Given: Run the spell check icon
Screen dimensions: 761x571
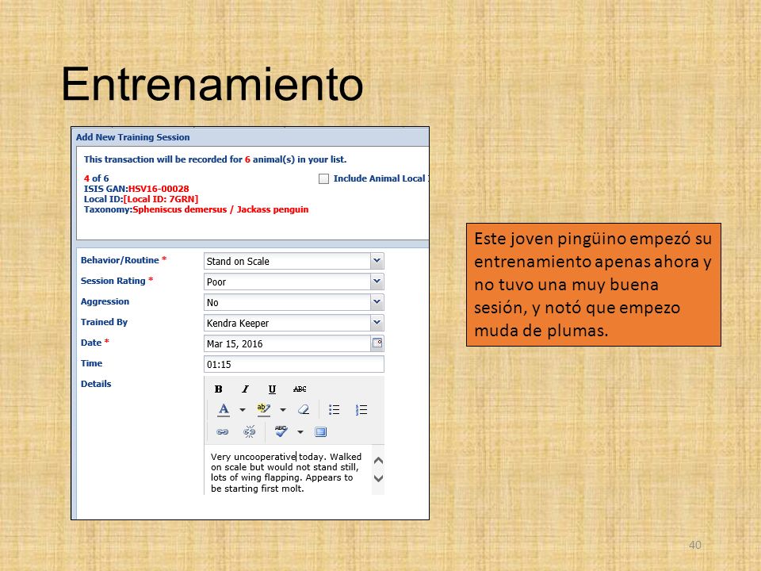Looking at the screenshot, I should pyautogui.click(x=281, y=431).
